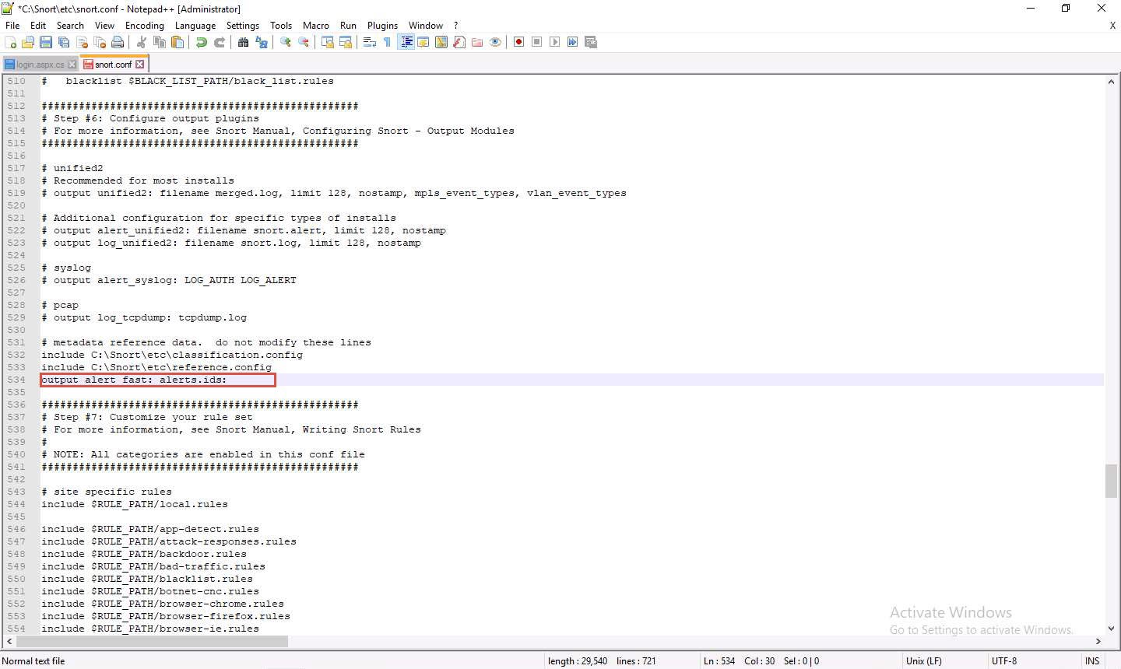Open the Folder as Workspace icon
The height and width of the screenshot is (669, 1121).
477,42
